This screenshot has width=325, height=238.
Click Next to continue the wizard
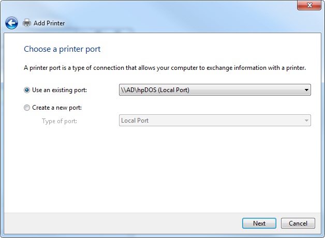pyautogui.click(x=259, y=224)
